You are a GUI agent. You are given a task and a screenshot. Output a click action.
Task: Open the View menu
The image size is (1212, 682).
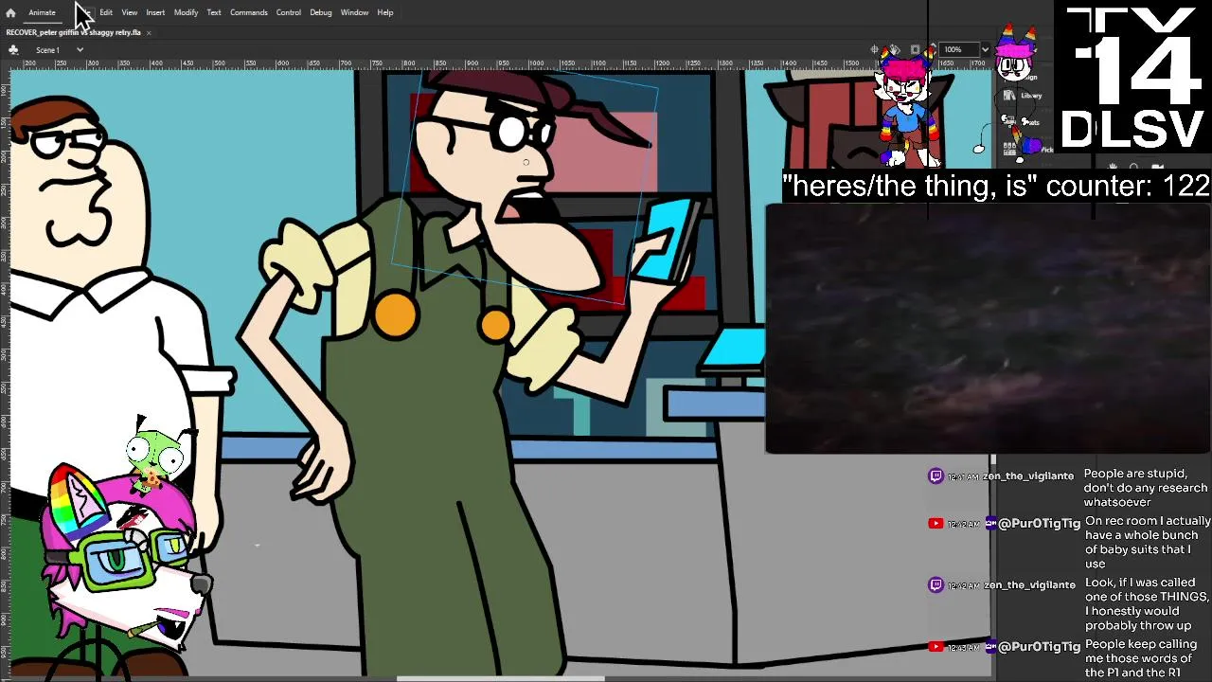coord(130,12)
